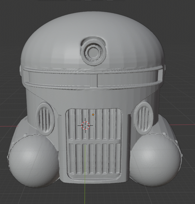Click the orange object origin dot
195x204 pixels.
pos(93,115)
